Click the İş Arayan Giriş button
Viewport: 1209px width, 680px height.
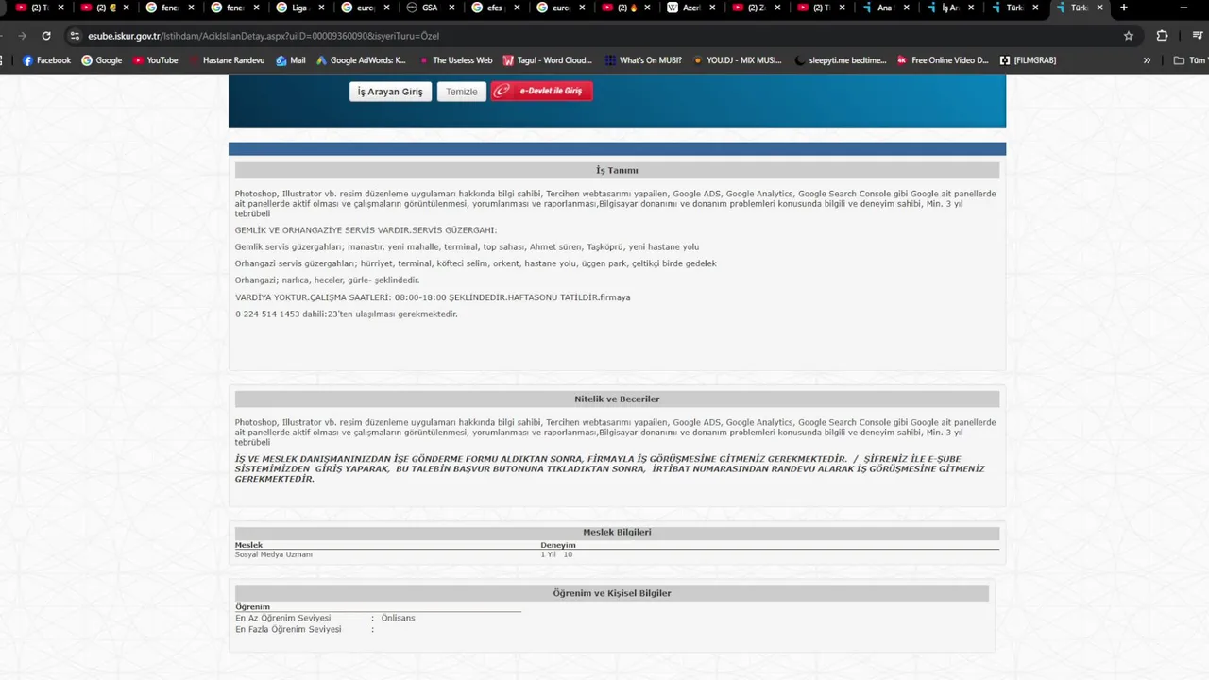coord(390,92)
